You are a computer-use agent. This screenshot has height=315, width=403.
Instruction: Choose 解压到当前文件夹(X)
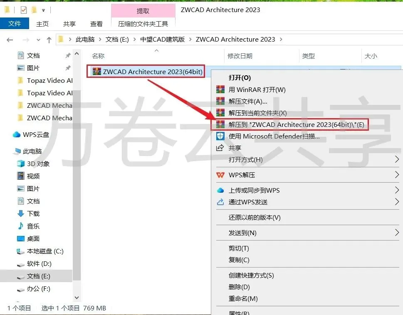point(257,113)
